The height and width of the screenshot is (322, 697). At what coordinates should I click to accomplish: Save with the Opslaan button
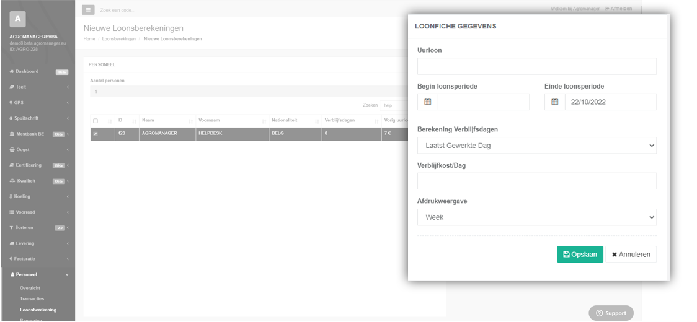click(x=580, y=255)
